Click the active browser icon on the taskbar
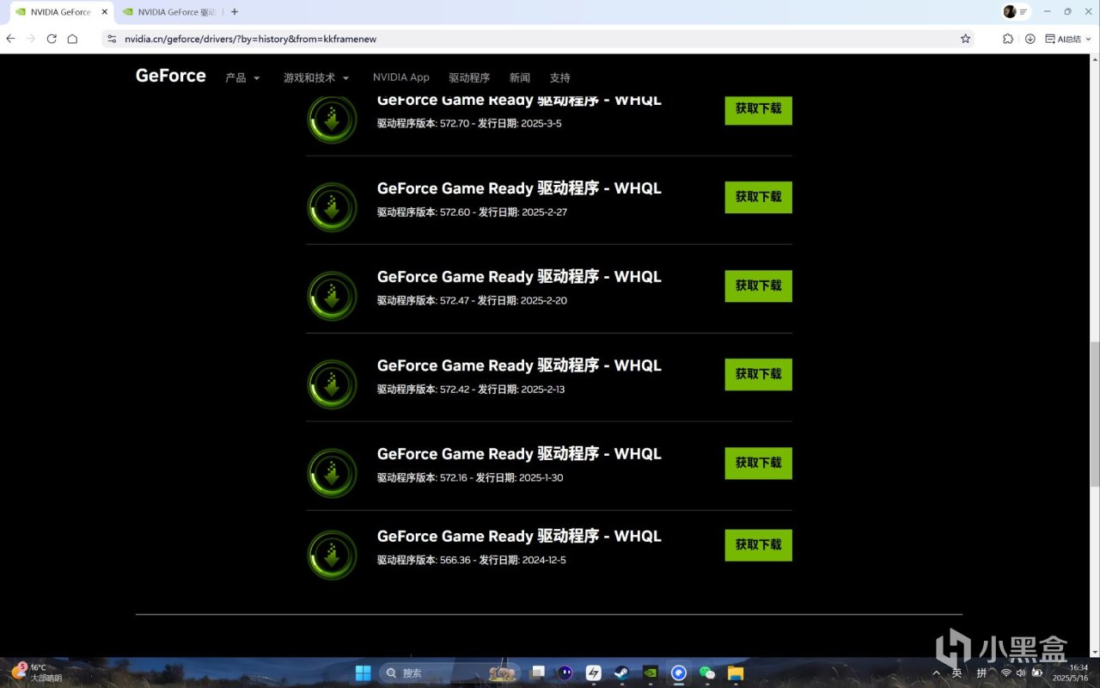 [x=679, y=673]
